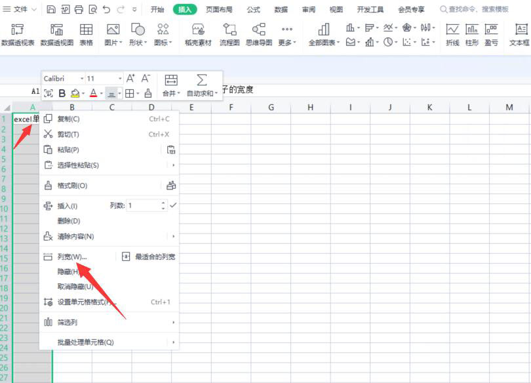Create a 流程图 flowchart
The height and width of the screenshot is (383, 531).
coord(229,33)
